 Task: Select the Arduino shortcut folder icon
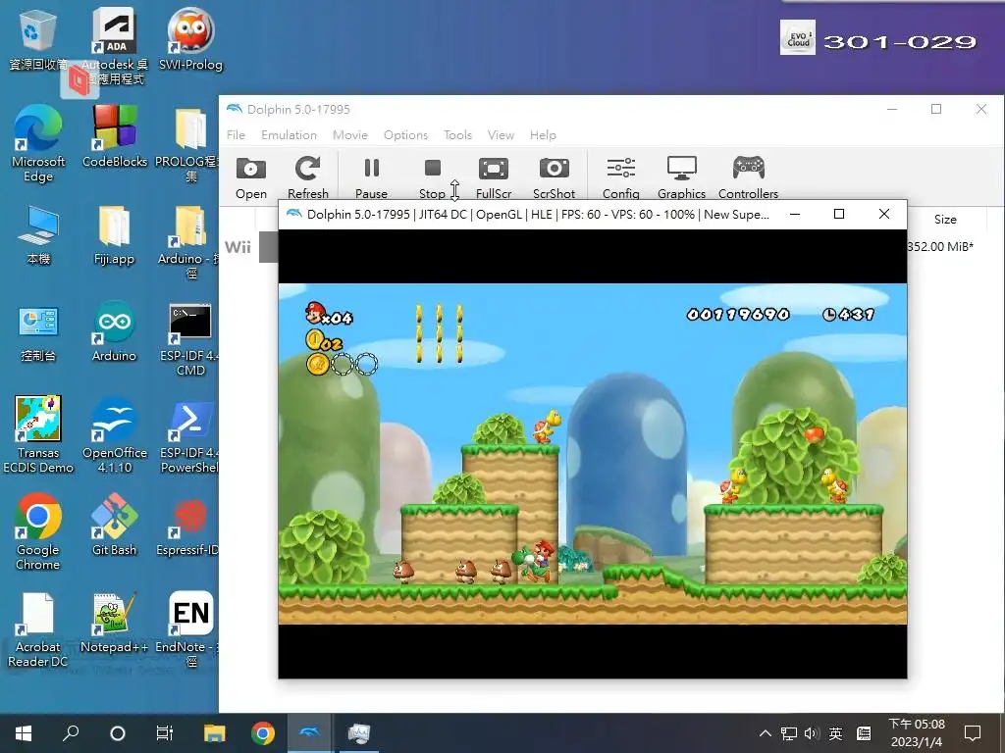pyautogui.click(x=190, y=242)
